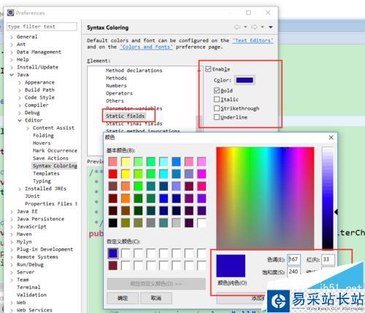Select Static fields element
This screenshot has width=365, height=313.
point(125,116)
